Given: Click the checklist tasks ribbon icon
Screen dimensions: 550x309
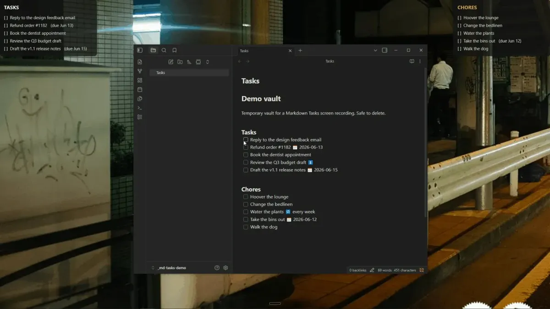Looking at the screenshot, I should (x=140, y=117).
